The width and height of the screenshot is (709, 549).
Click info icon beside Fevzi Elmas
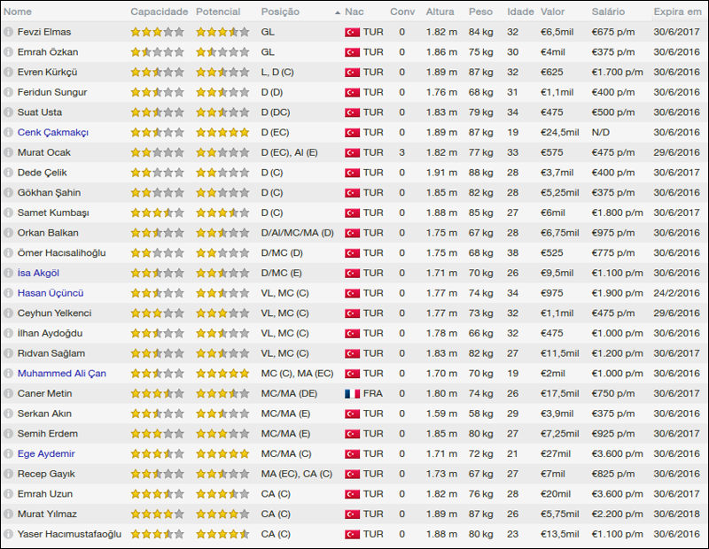(x=8, y=32)
